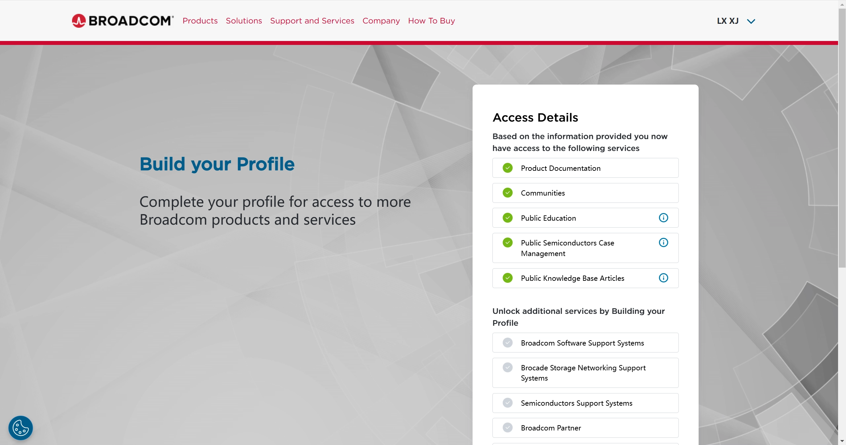Click green check next to Communities
Image resolution: width=846 pixels, height=445 pixels.
(x=508, y=193)
